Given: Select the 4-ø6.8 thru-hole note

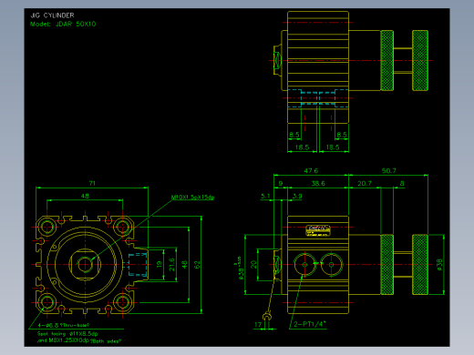Looking at the screenshot, I should click(x=64, y=325).
